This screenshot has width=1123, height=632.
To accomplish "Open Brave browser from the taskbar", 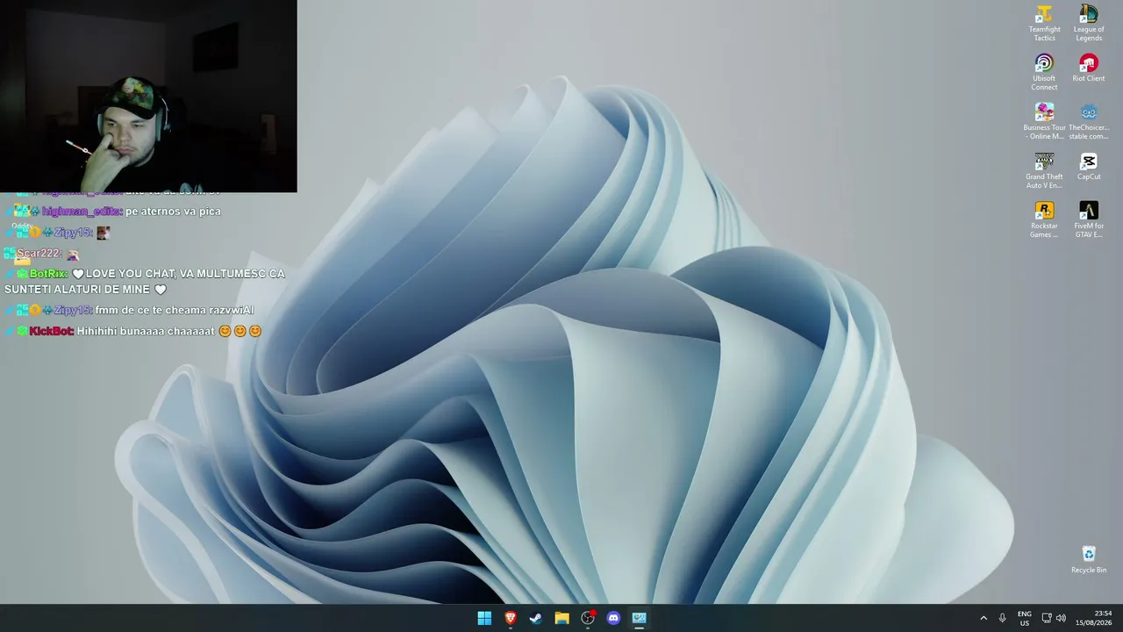I will [x=510, y=618].
